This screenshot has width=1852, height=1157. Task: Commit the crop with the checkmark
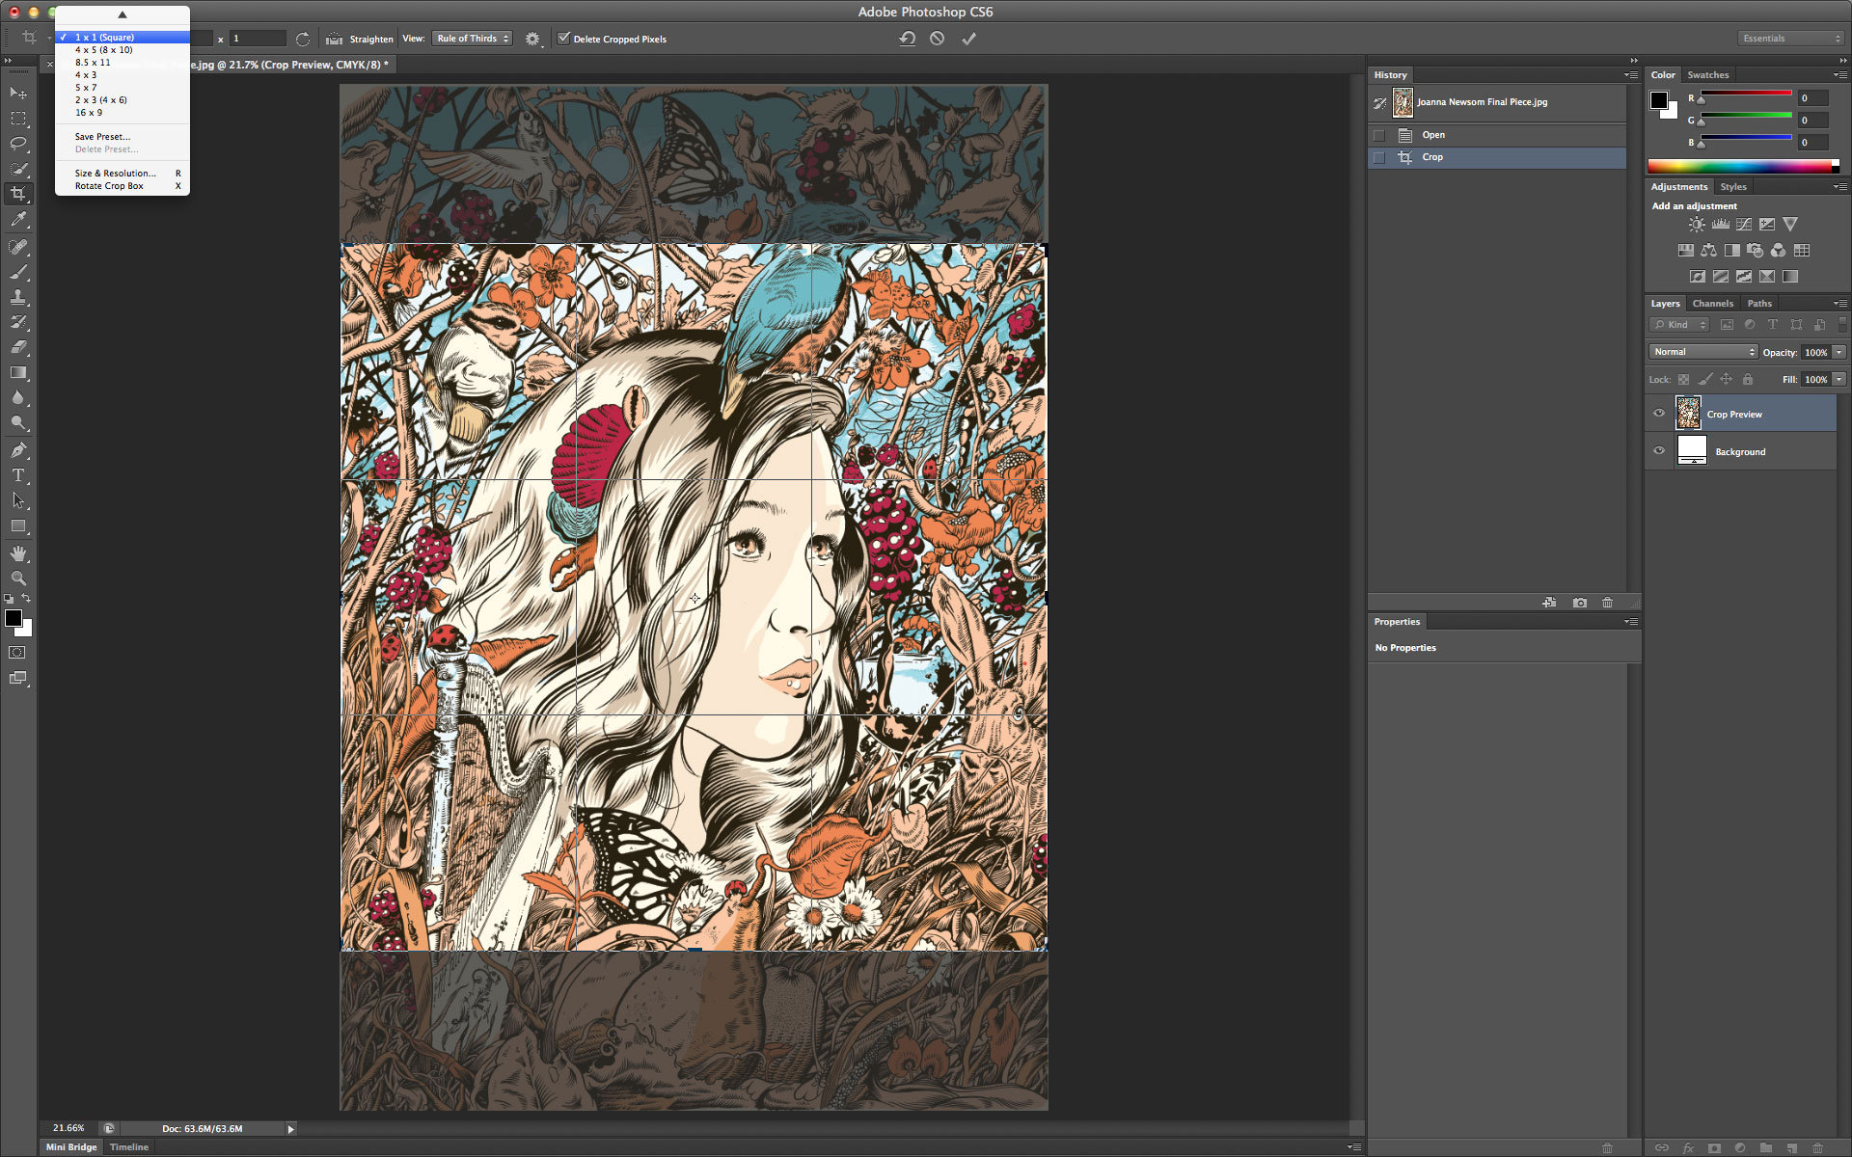click(x=968, y=39)
